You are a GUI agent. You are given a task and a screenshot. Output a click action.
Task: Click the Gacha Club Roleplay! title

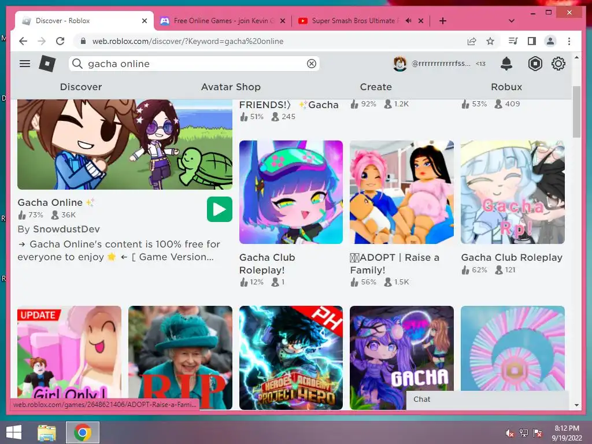pos(267,264)
